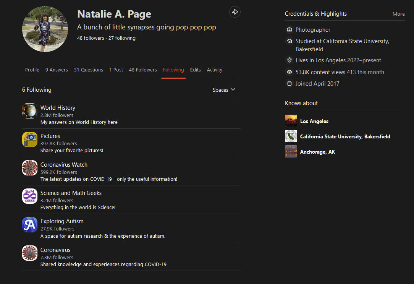The image size is (414, 284).
Task: Open the Exploring Autism space icon
Action: (x=30, y=225)
